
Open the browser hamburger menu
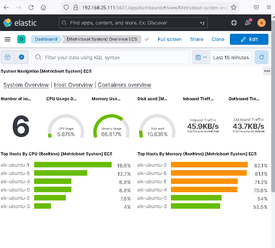click(x=269, y=7)
